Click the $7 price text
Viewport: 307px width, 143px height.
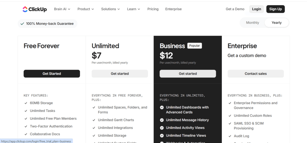pyautogui.click(x=97, y=56)
